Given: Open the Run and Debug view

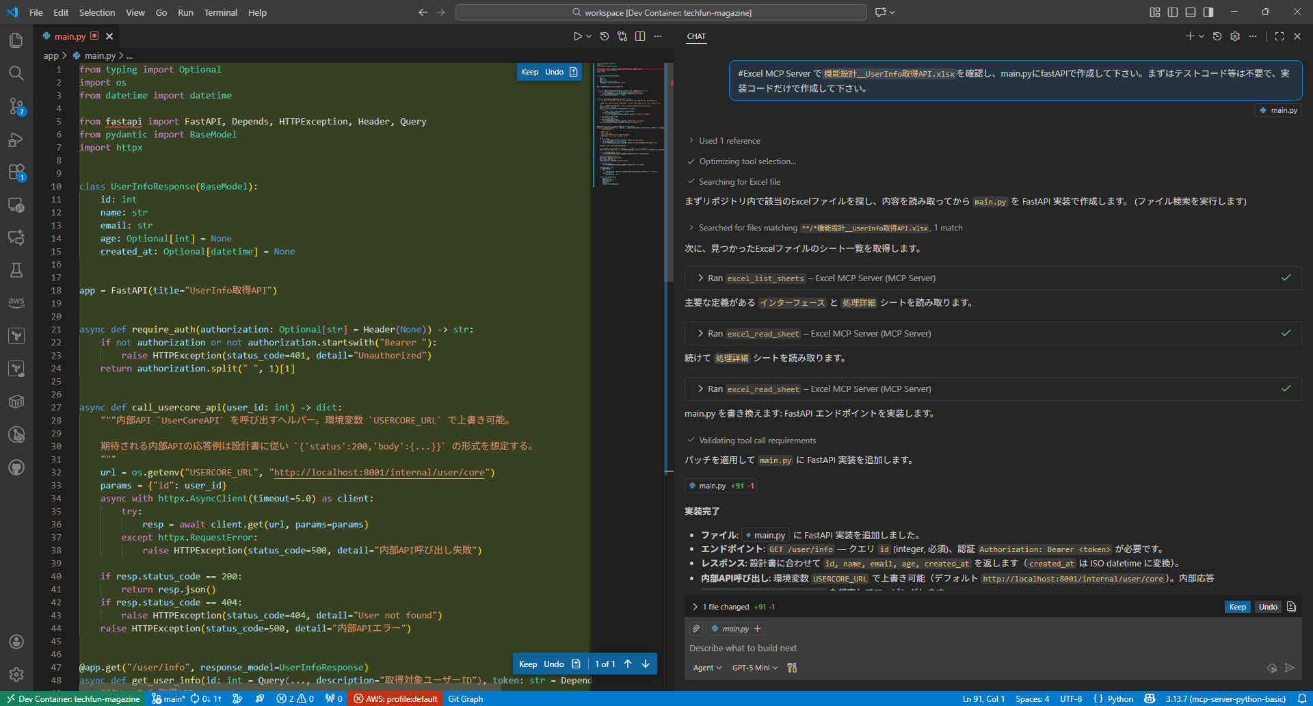Looking at the screenshot, I should (16, 140).
